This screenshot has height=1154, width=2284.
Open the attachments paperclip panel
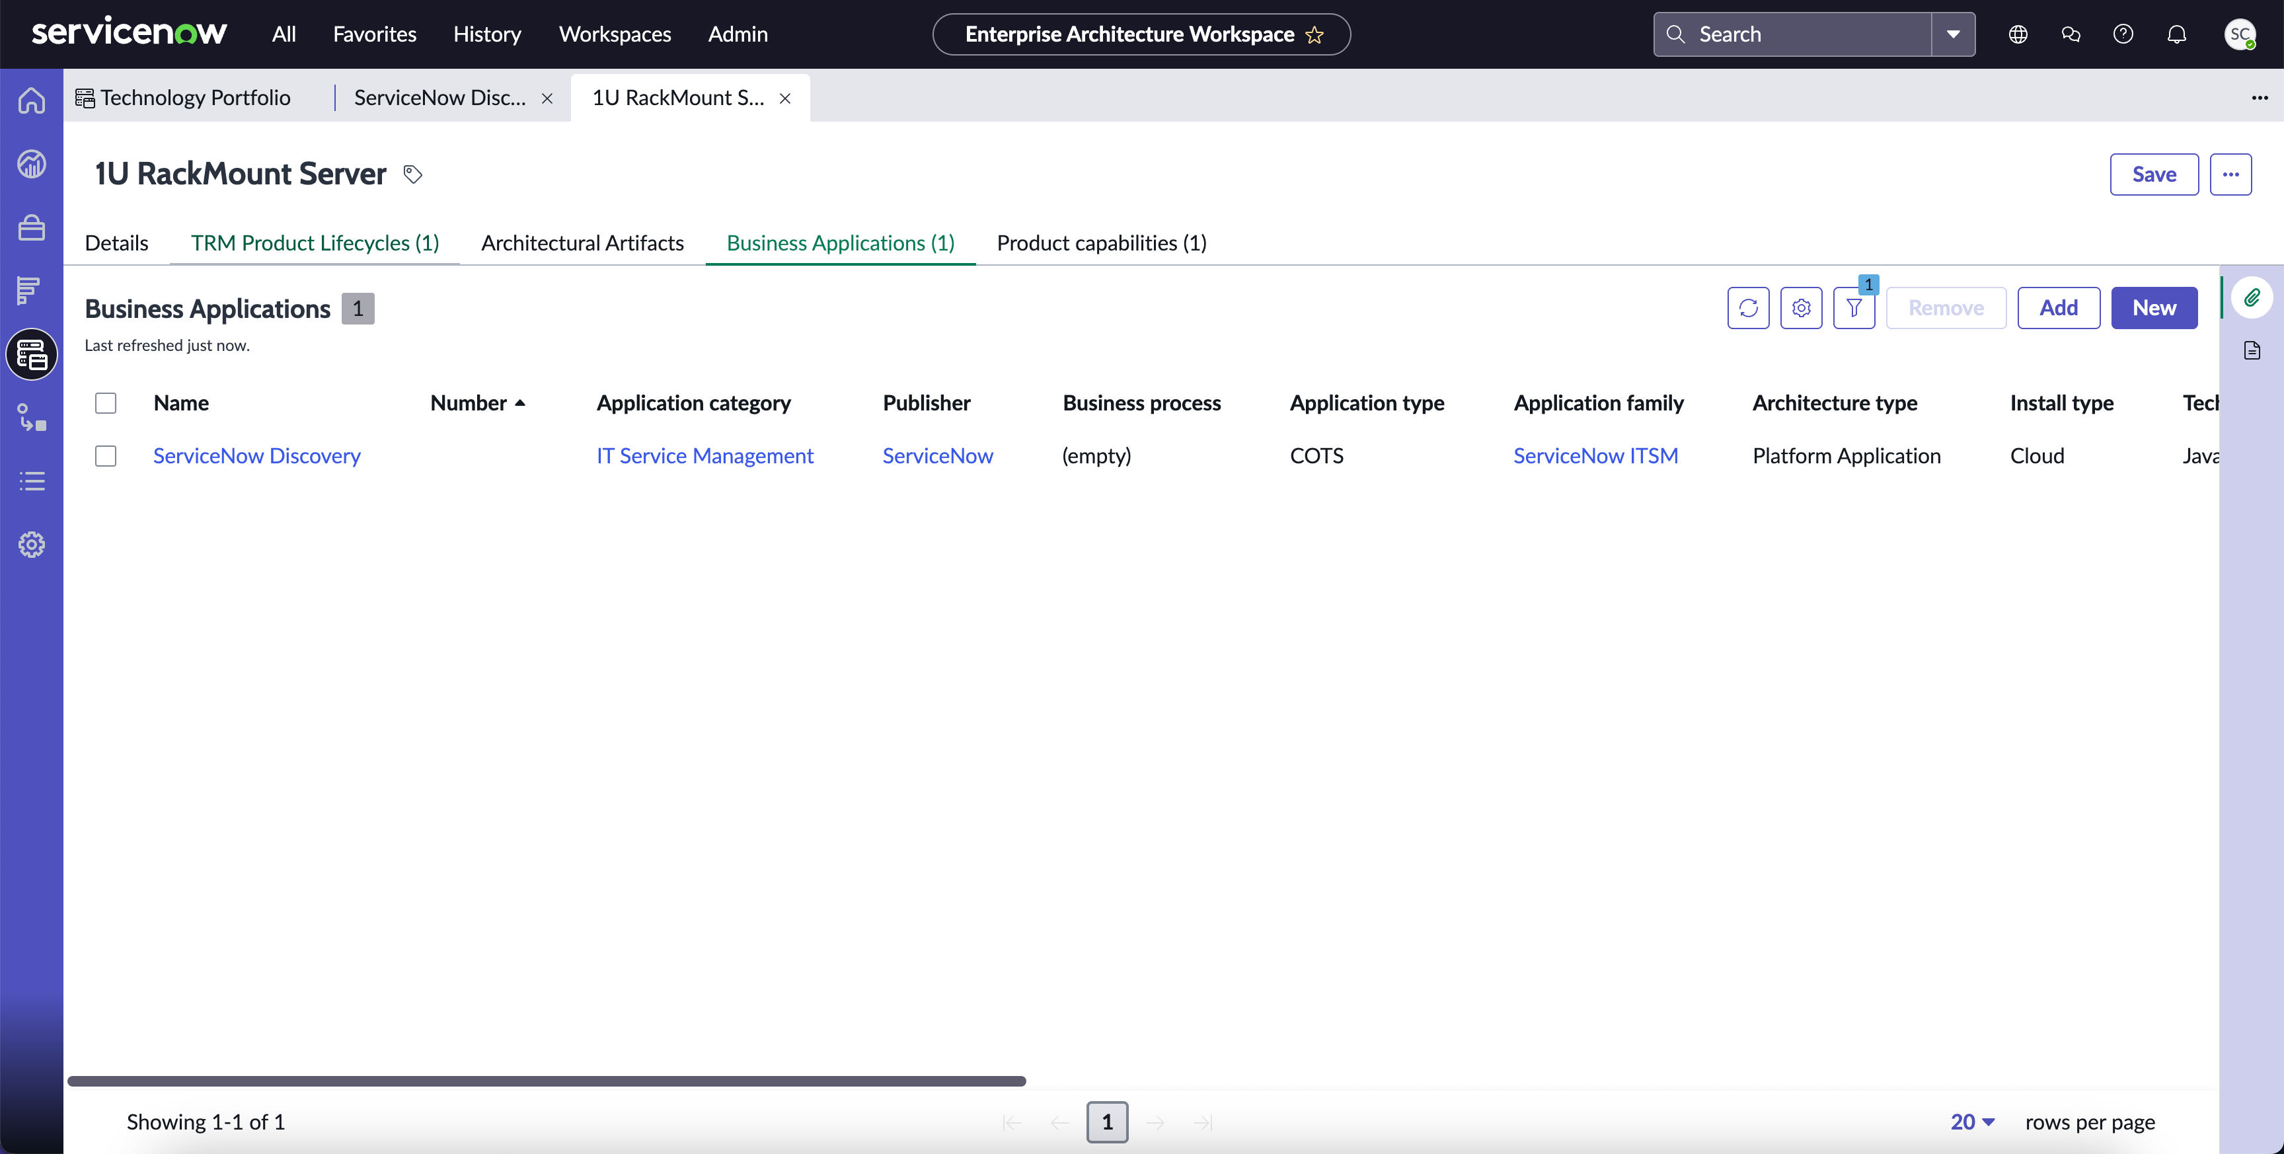[2252, 297]
